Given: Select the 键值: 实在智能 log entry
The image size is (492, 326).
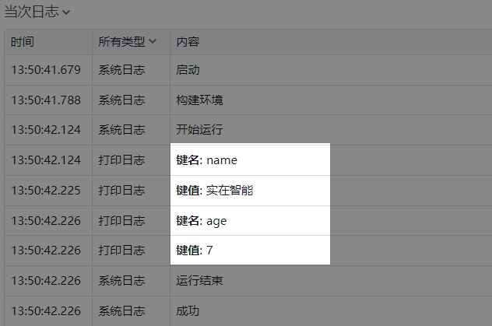Looking at the screenshot, I should point(215,191).
